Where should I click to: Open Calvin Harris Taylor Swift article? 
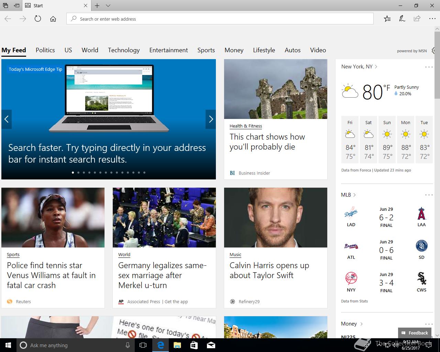pyautogui.click(x=269, y=270)
